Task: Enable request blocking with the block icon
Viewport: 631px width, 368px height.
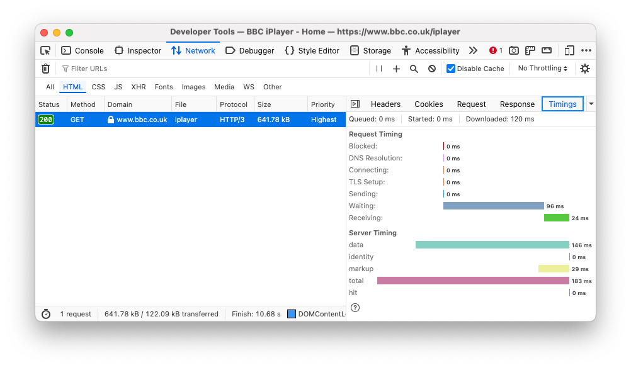Action: click(430, 69)
